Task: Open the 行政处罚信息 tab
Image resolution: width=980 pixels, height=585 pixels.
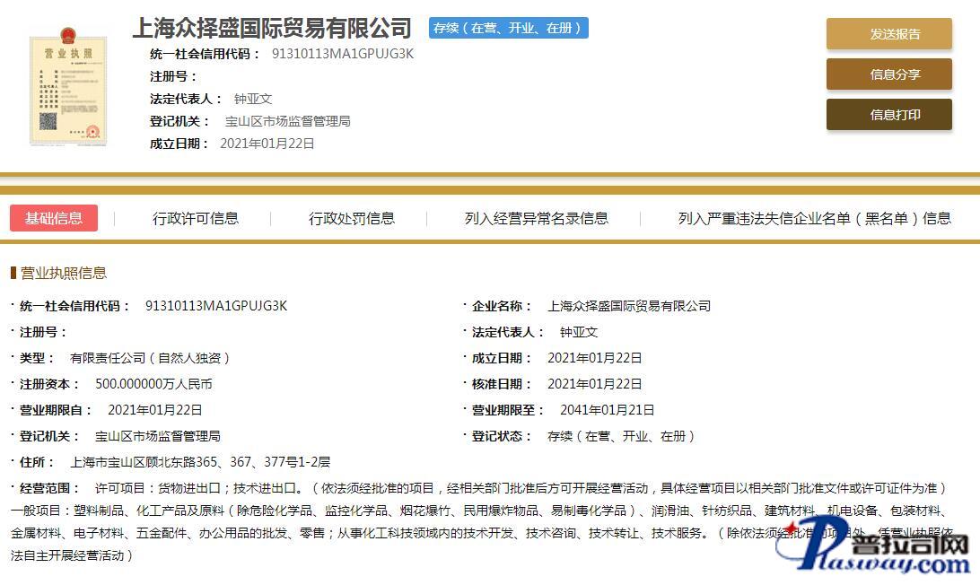Action: (352, 218)
